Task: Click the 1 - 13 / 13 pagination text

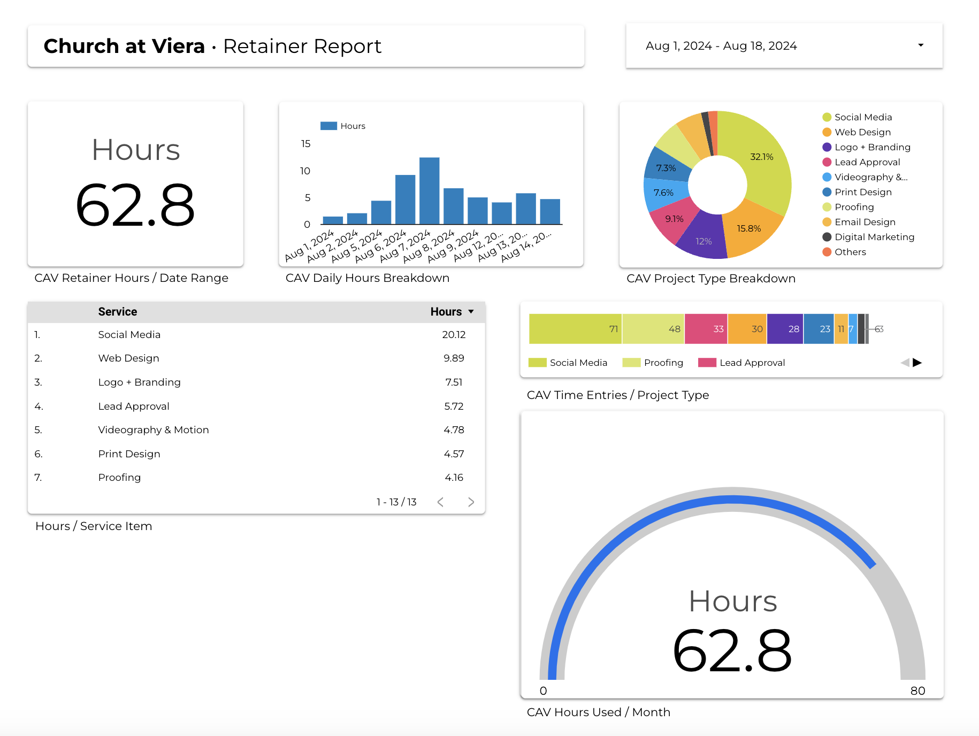Action: coord(396,502)
